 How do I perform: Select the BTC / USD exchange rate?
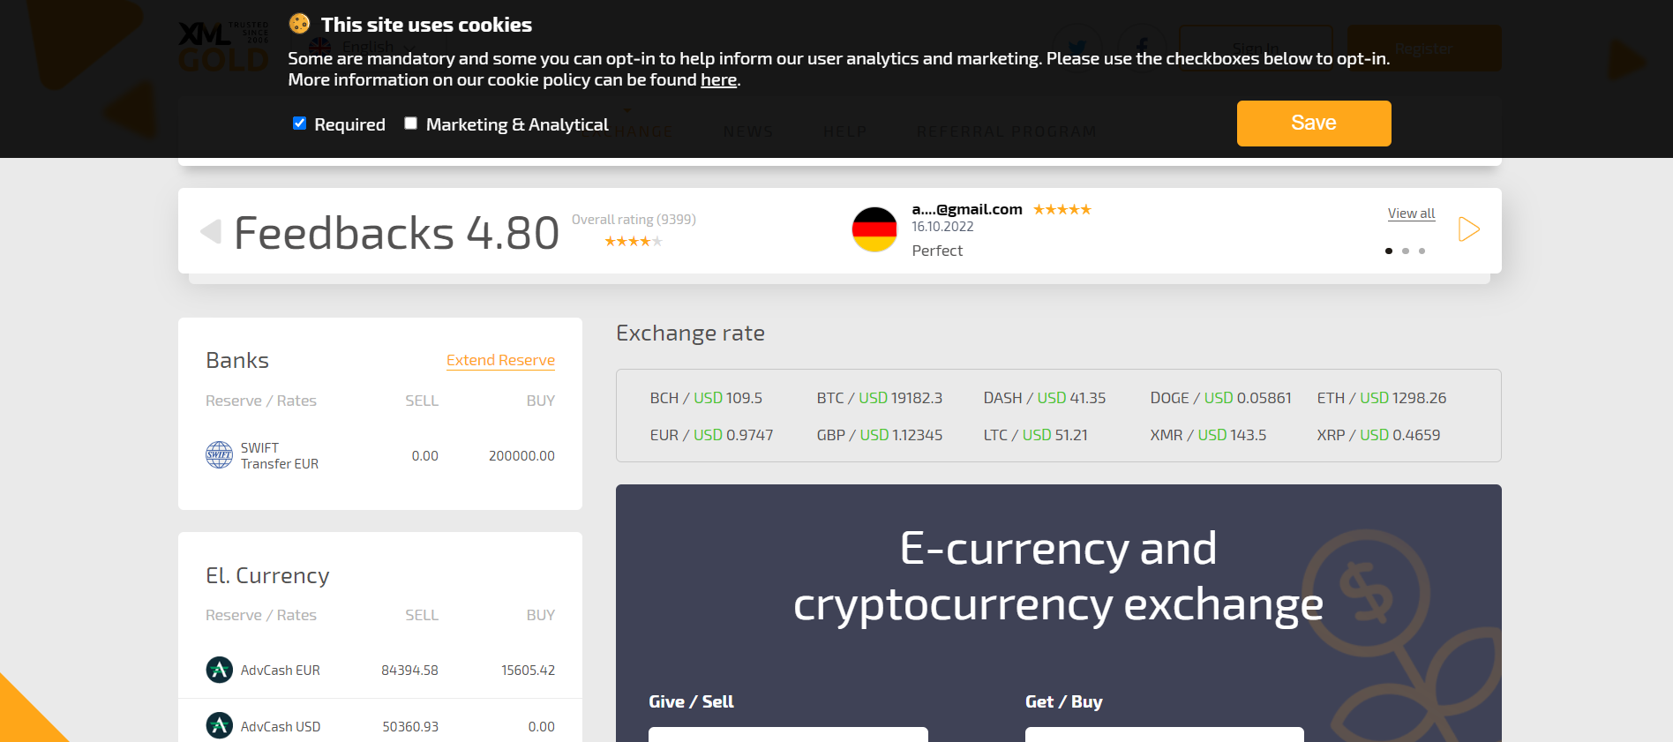pos(879,398)
